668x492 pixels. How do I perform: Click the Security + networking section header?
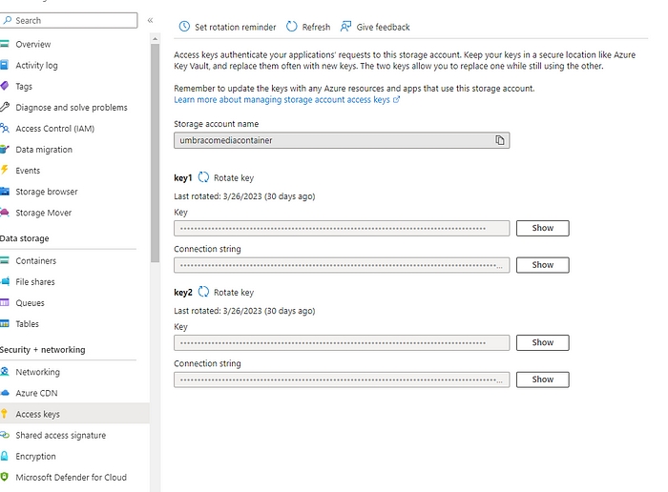(x=43, y=349)
